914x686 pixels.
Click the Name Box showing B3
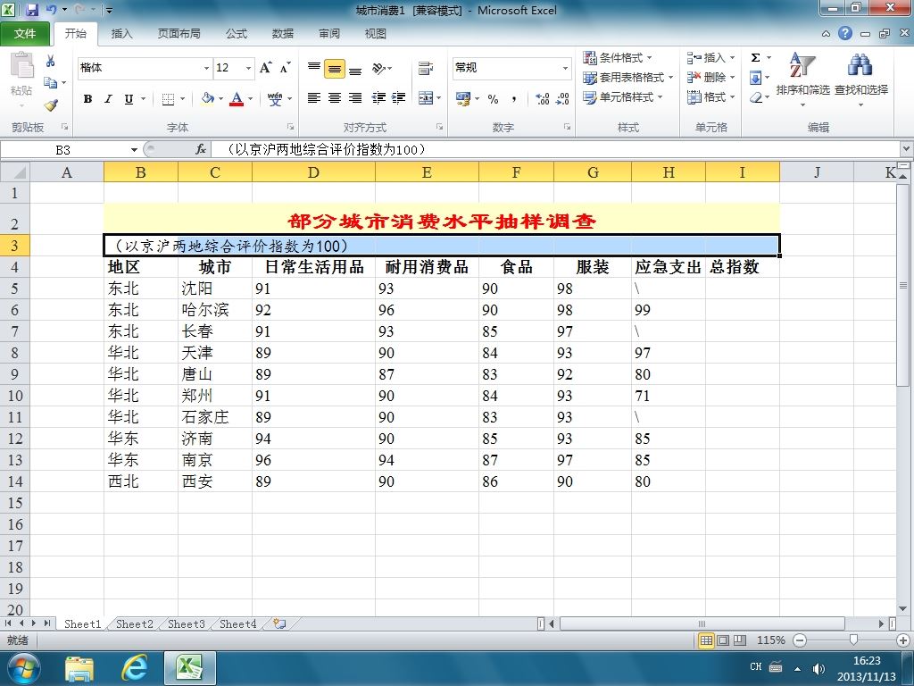pyautogui.click(x=63, y=150)
